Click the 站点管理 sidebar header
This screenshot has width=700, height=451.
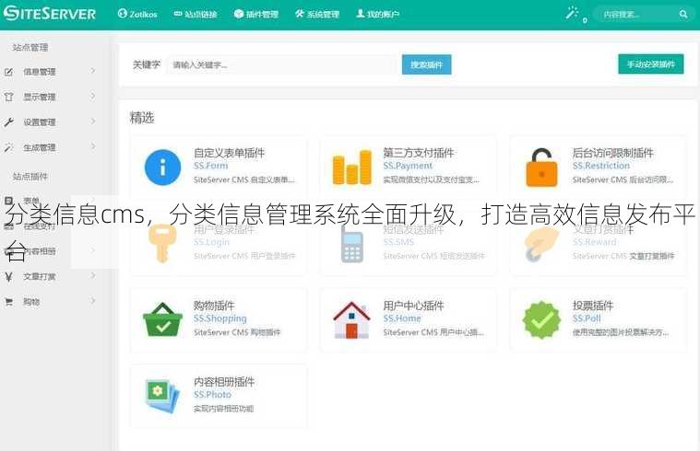click(x=30, y=47)
